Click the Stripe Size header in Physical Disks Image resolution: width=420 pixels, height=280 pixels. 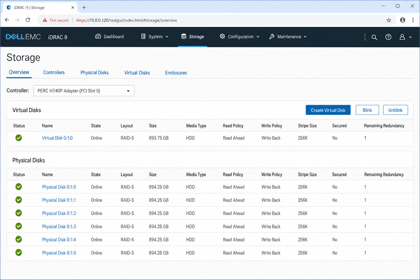point(307,174)
